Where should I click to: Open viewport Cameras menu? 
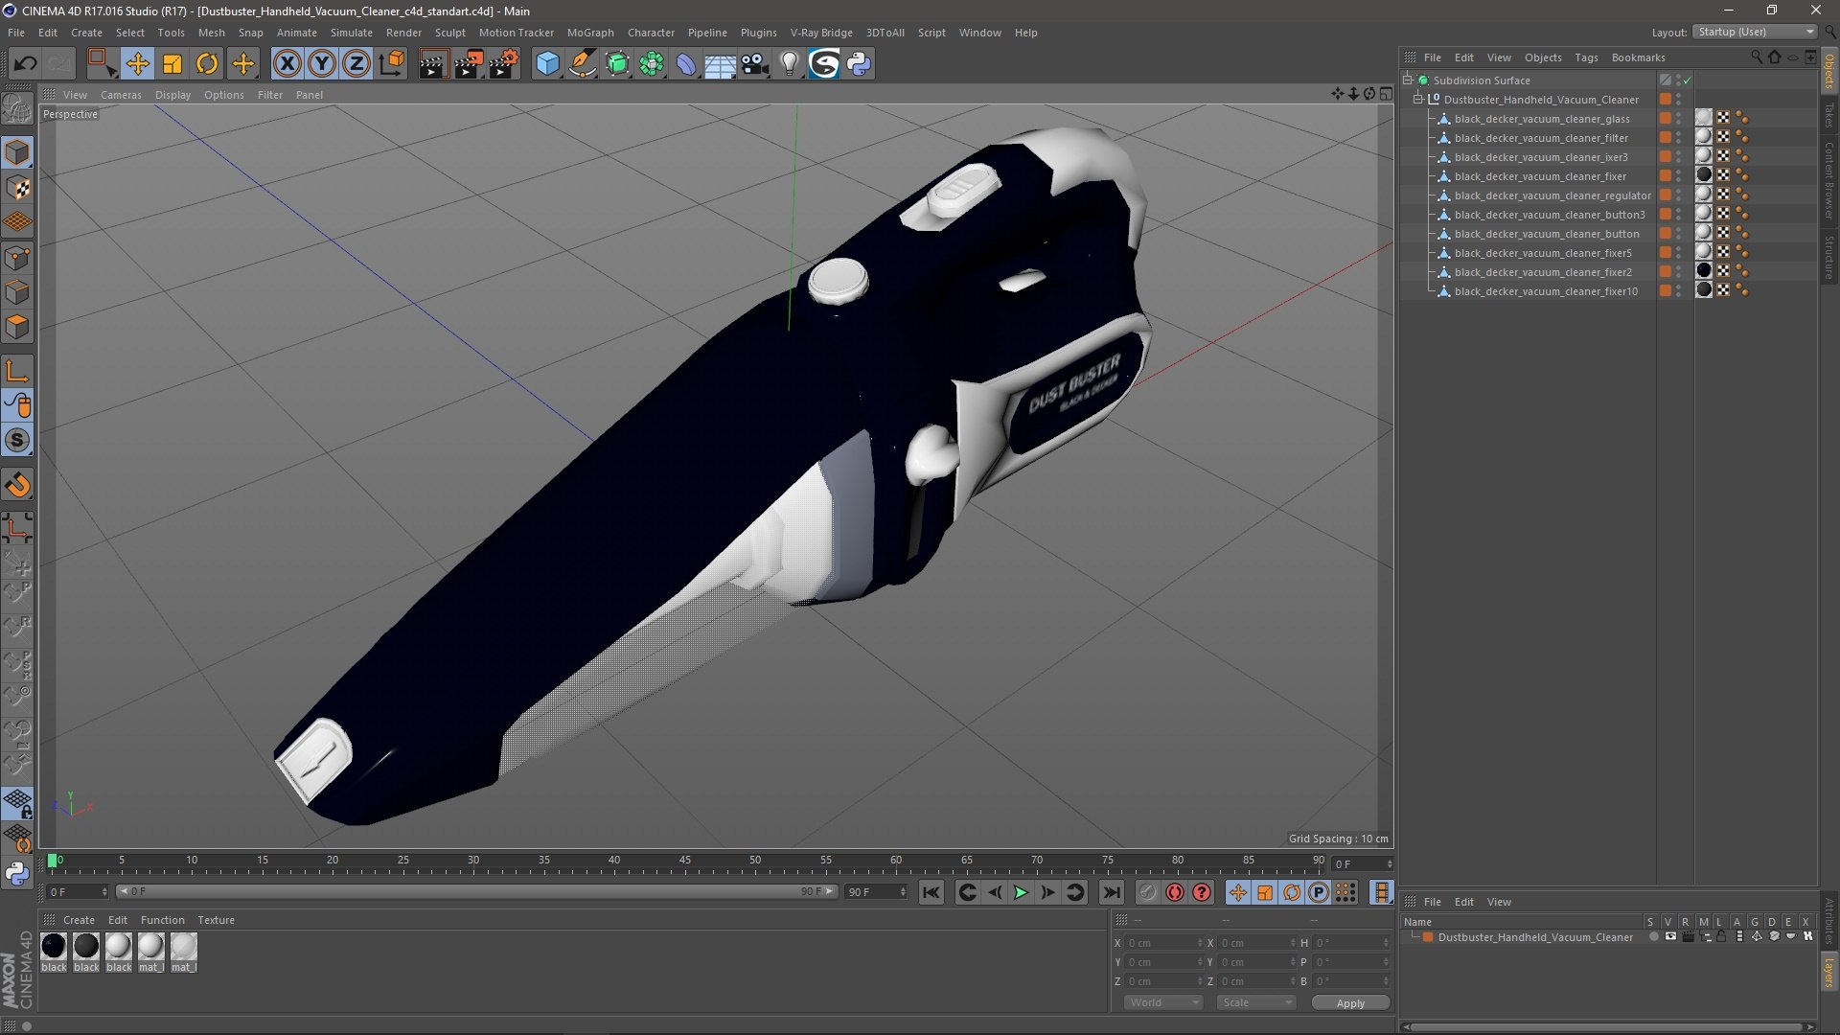click(x=120, y=95)
